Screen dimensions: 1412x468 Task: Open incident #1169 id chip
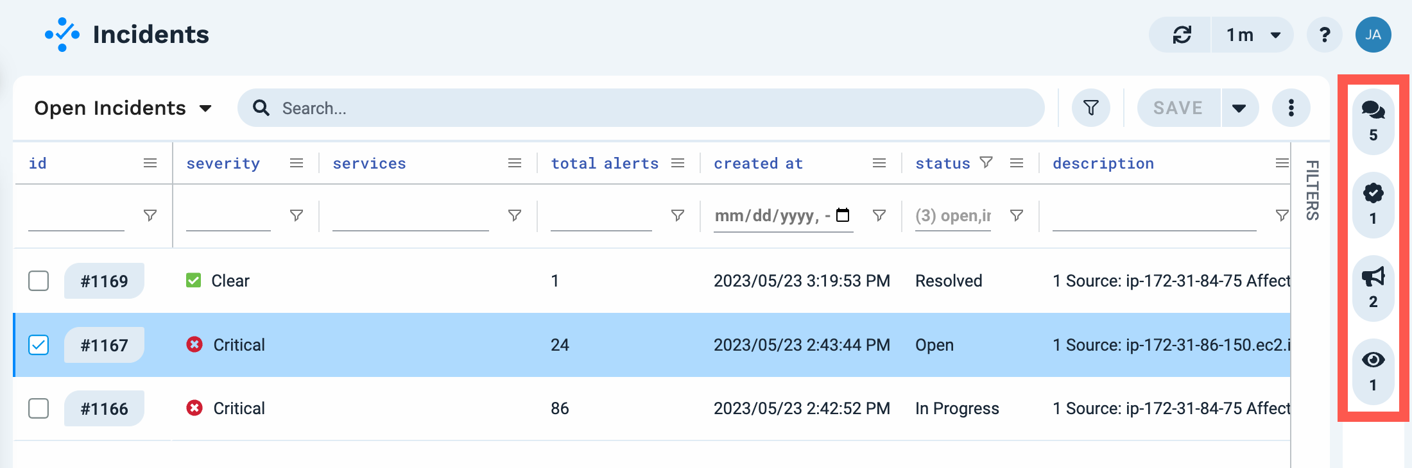click(104, 281)
